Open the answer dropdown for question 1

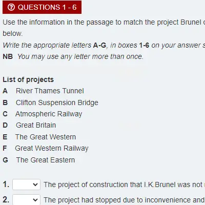pyautogui.click(x=26, y=184)
